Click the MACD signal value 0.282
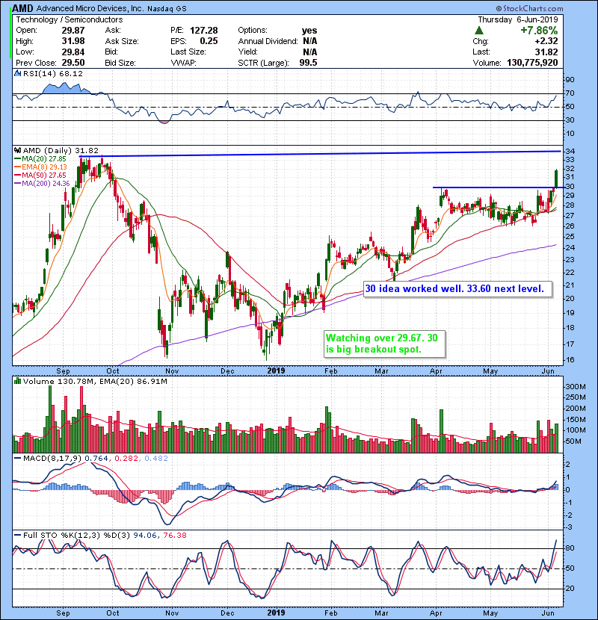 point(126,459)
